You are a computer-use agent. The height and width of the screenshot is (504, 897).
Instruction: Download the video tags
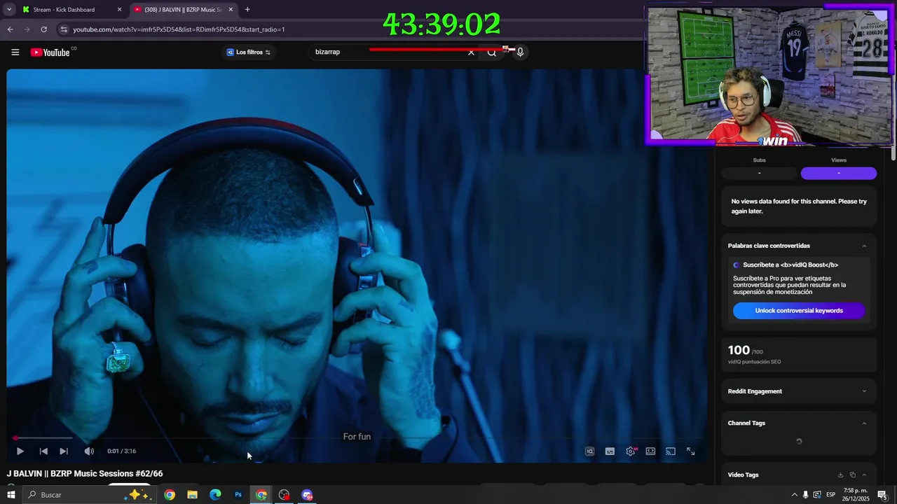point(841,475)
